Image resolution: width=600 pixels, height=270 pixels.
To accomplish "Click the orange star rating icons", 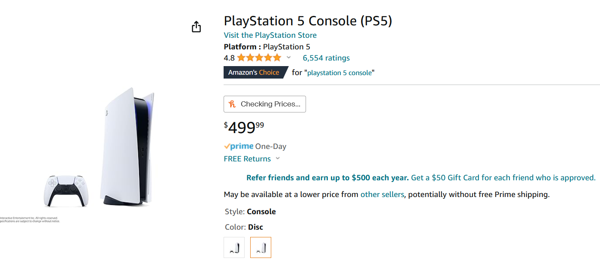I will pyautogui.click(x=259, y=58).
